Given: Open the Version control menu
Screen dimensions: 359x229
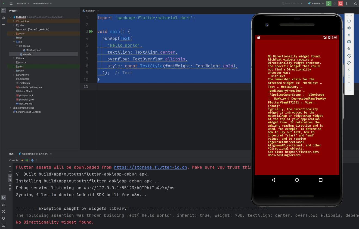Looking at the screenshot, I should [42, 4].
